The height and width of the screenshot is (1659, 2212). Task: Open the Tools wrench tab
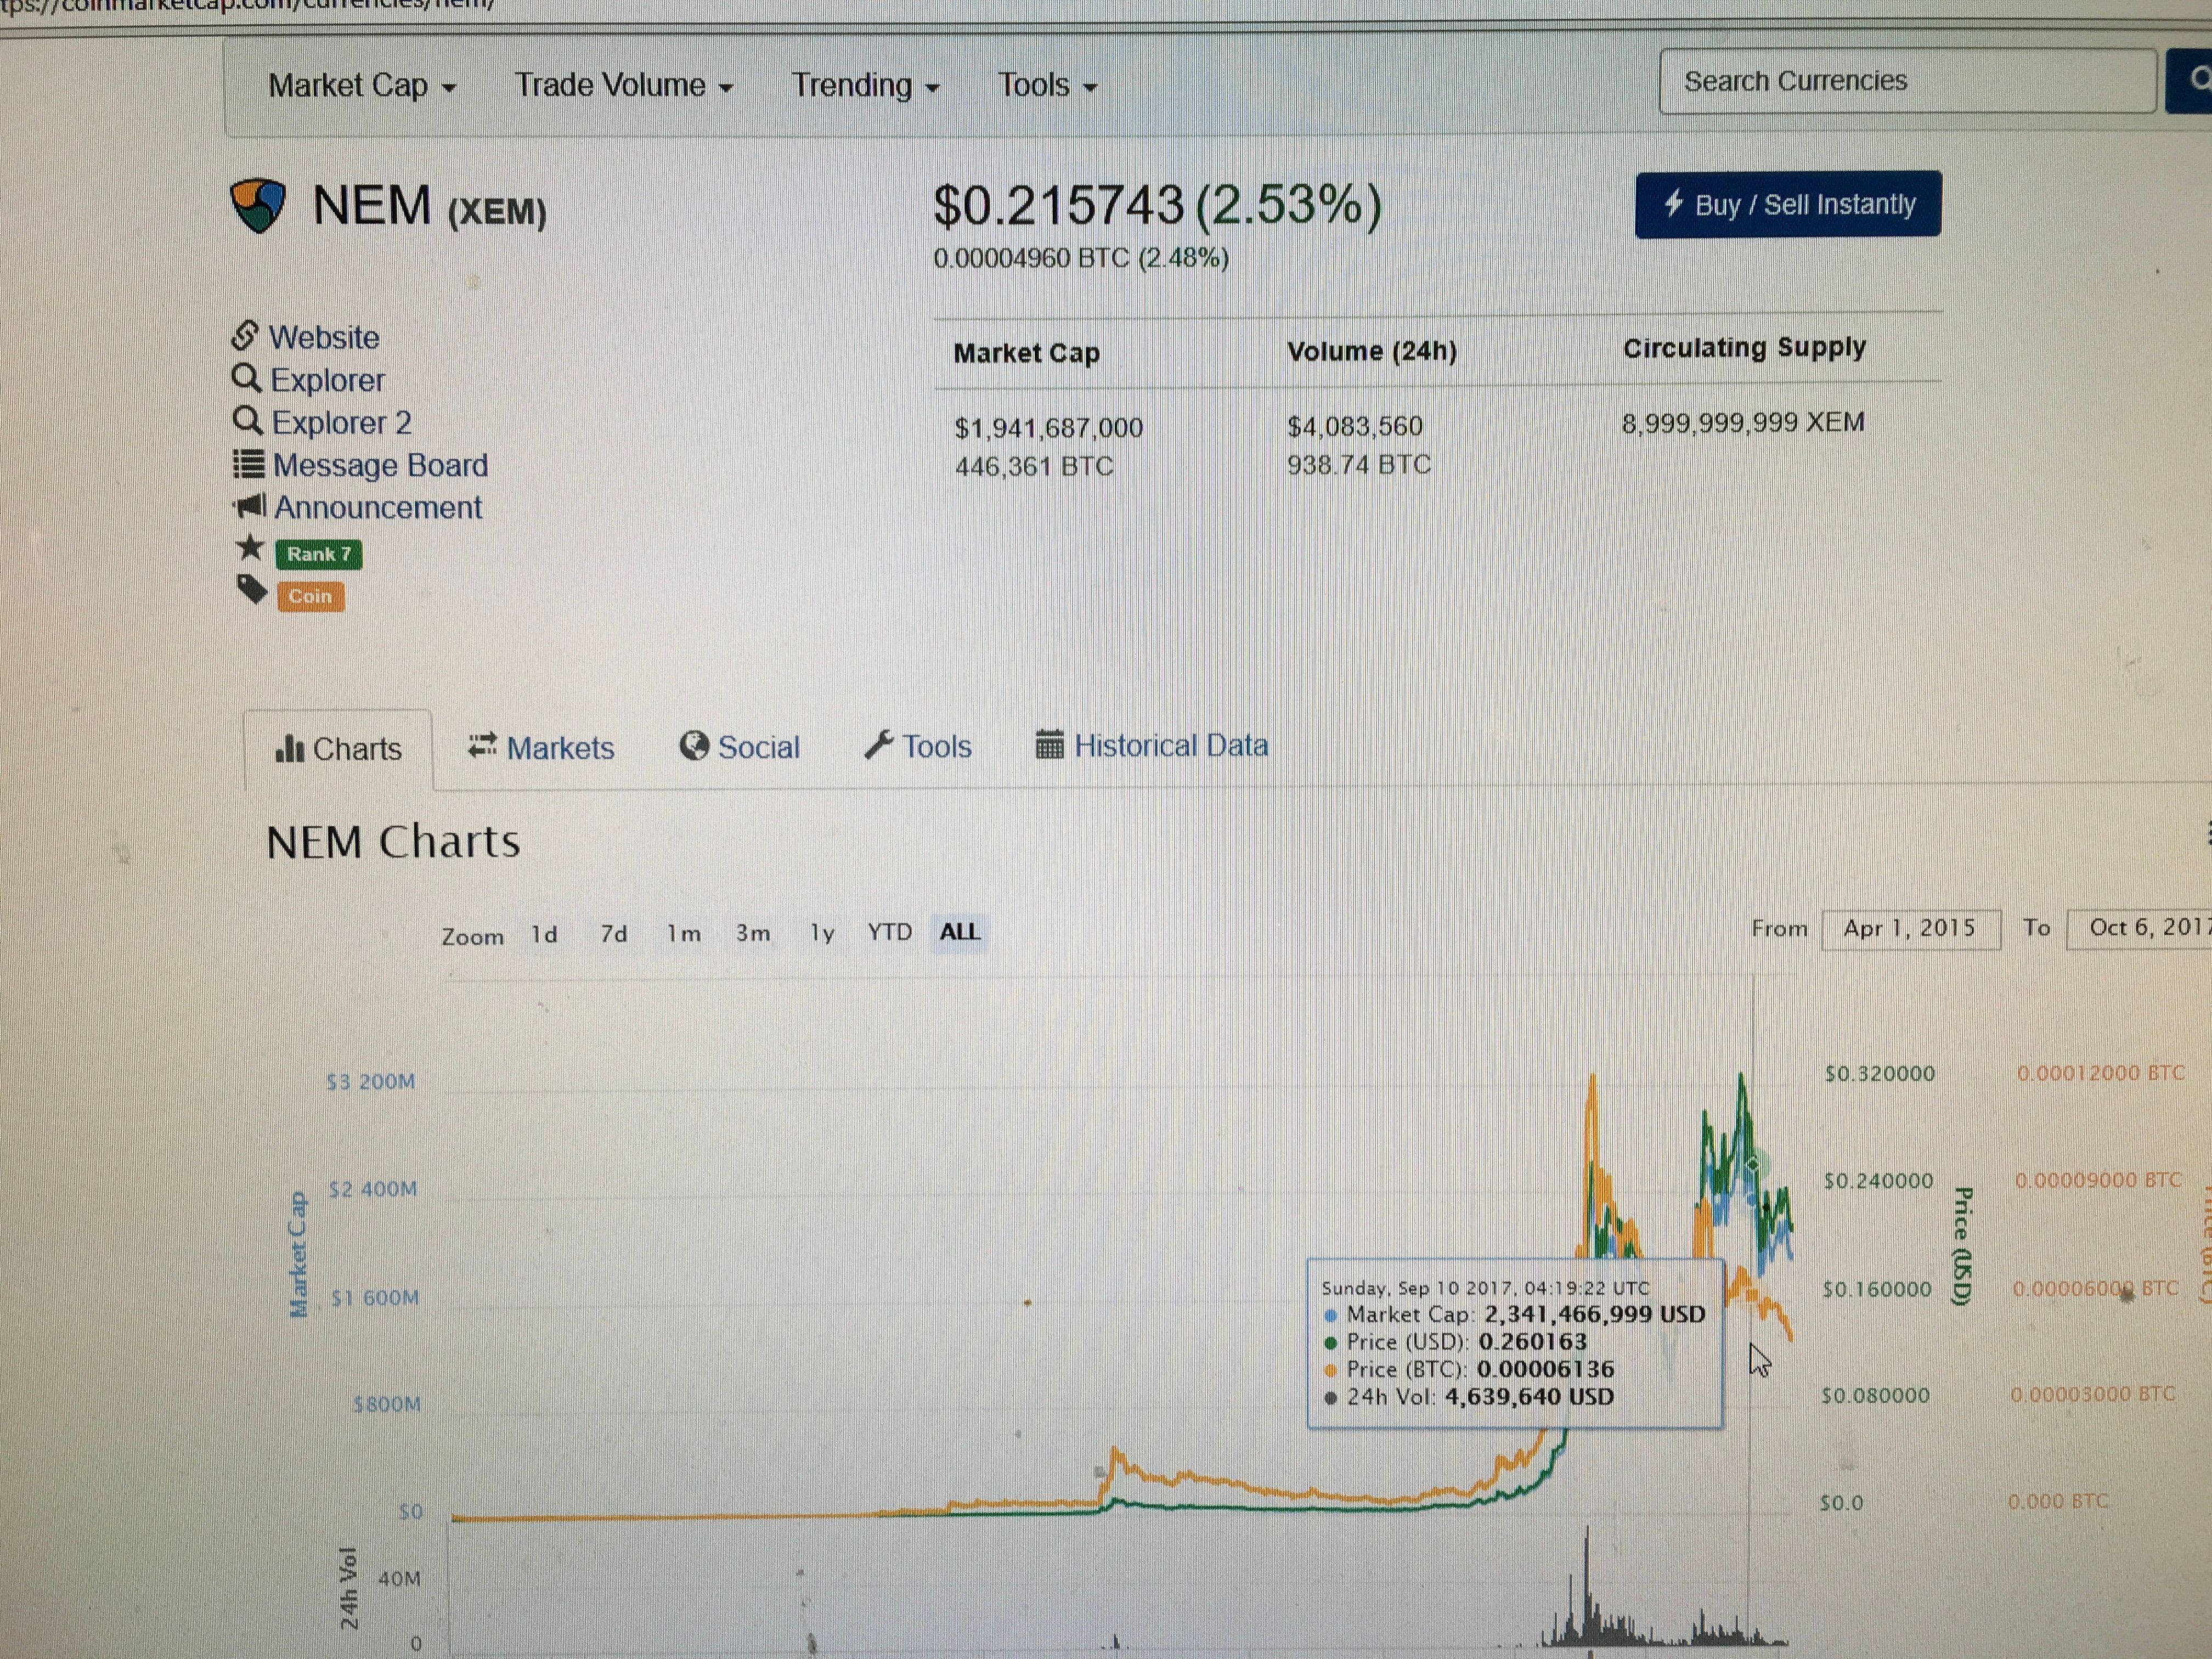coord(918,746)
